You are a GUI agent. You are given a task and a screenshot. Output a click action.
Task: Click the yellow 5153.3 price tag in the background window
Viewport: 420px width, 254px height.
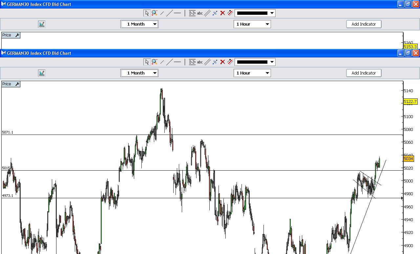pos(410,47)
